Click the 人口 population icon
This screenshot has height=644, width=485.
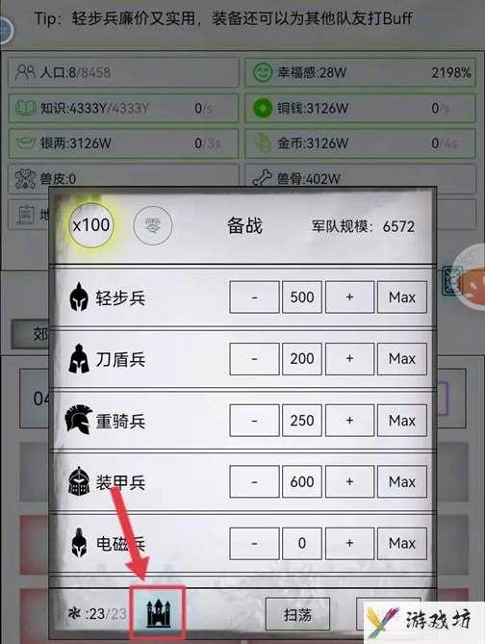[x=25, y=72]
